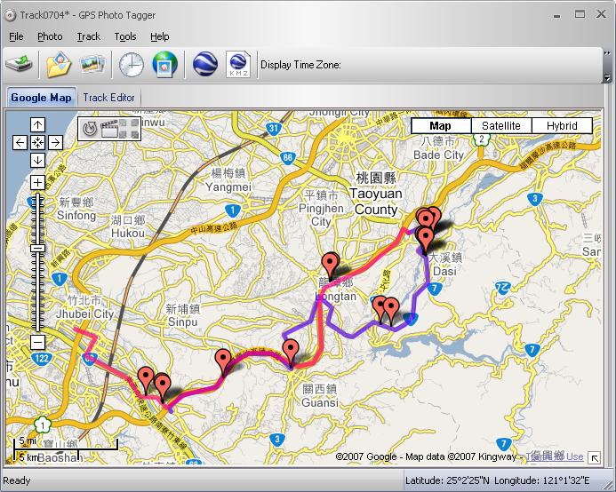The width and height of the screenshot is (616, 492).
Task: Open the Tools menu
Action: point(125,36)
